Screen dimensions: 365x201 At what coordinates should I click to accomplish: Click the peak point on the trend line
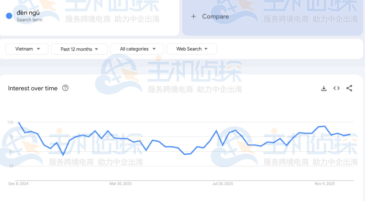19,123
